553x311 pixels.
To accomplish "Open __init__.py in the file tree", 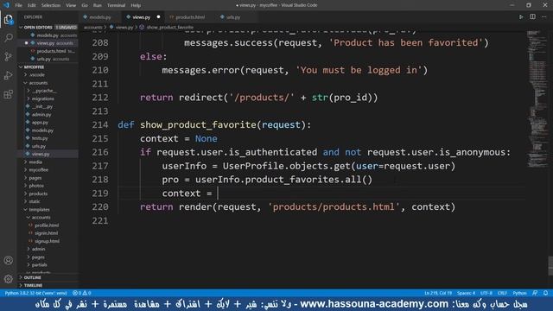I will click(48, 106).
